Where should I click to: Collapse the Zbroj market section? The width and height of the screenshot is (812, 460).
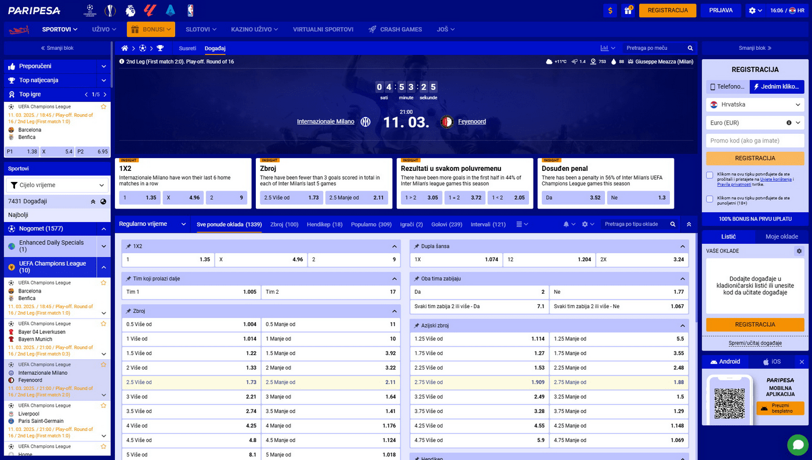click(394, 311)
